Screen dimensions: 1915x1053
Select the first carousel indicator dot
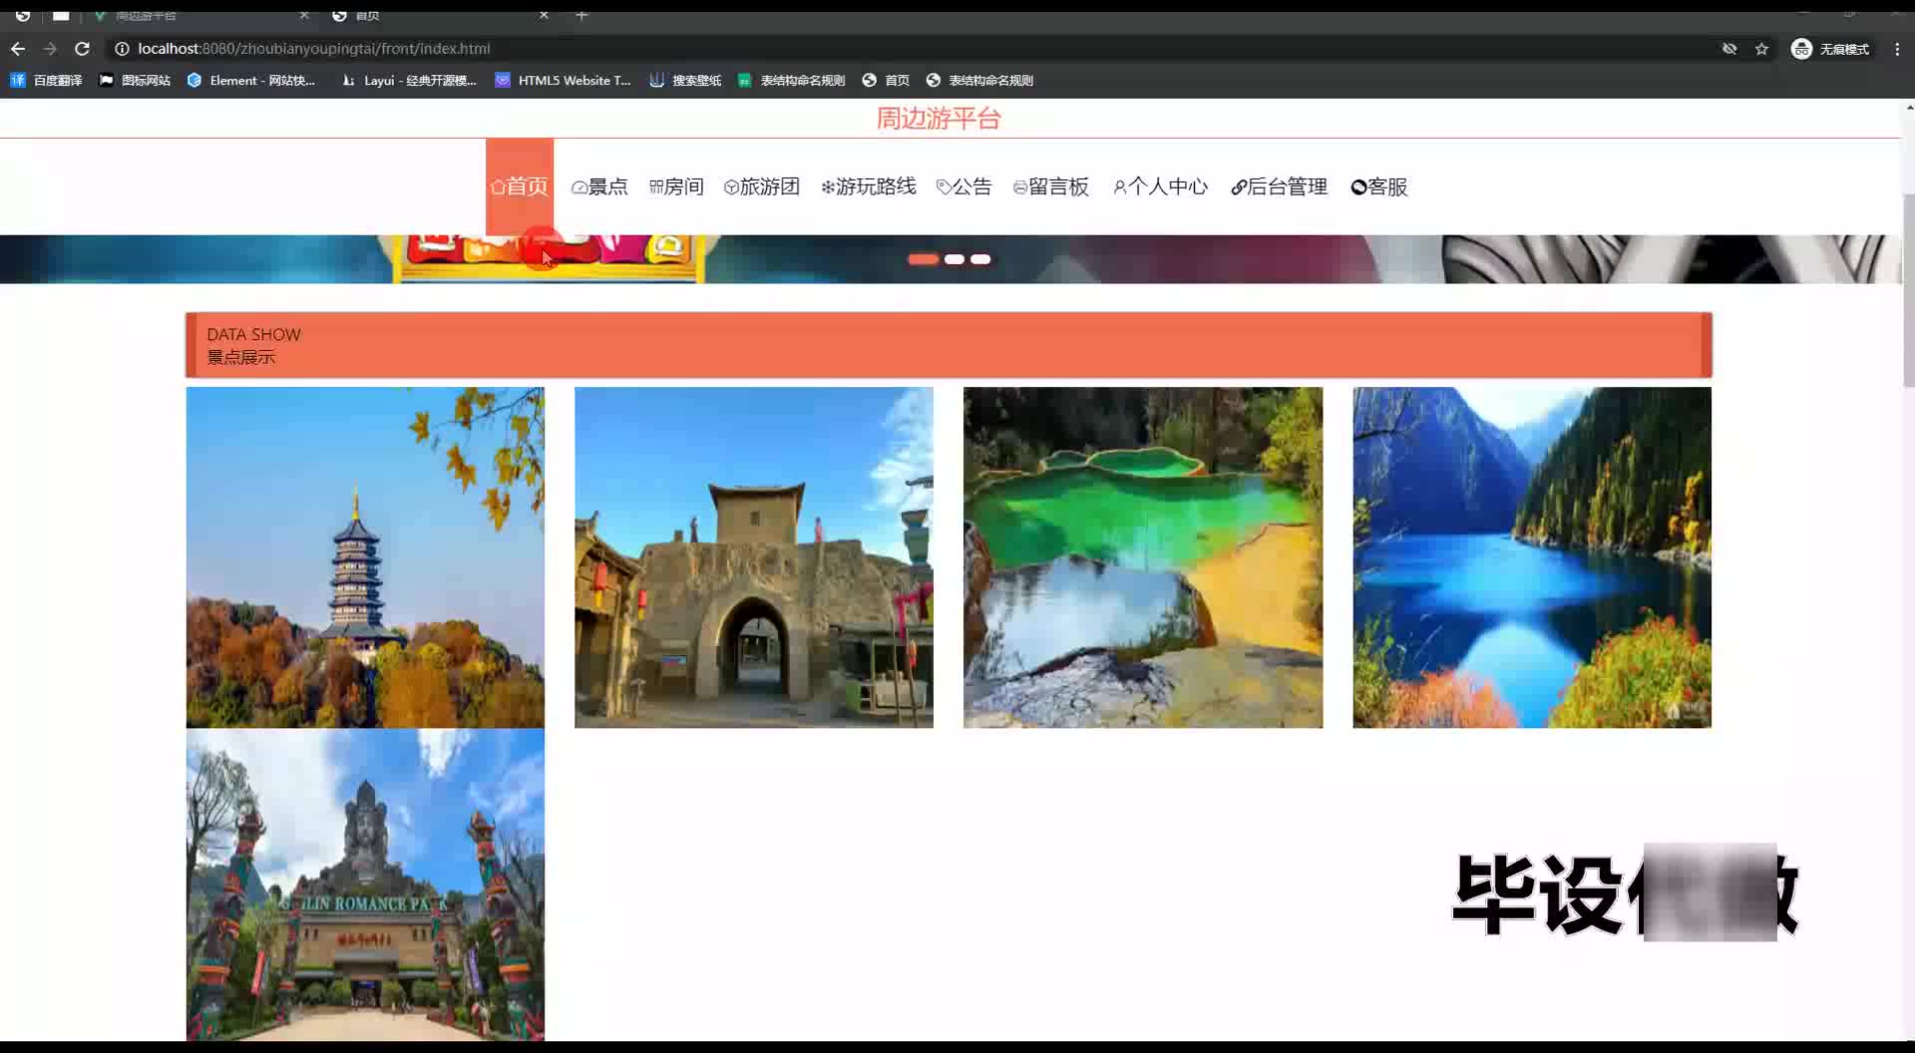(923, 259)
